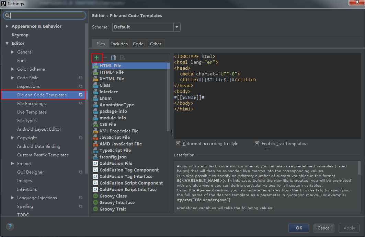Expand Appearance & Behavior section
Image resolution: width=365 pixels, height=237 pixels.
(x=7, y=26)
